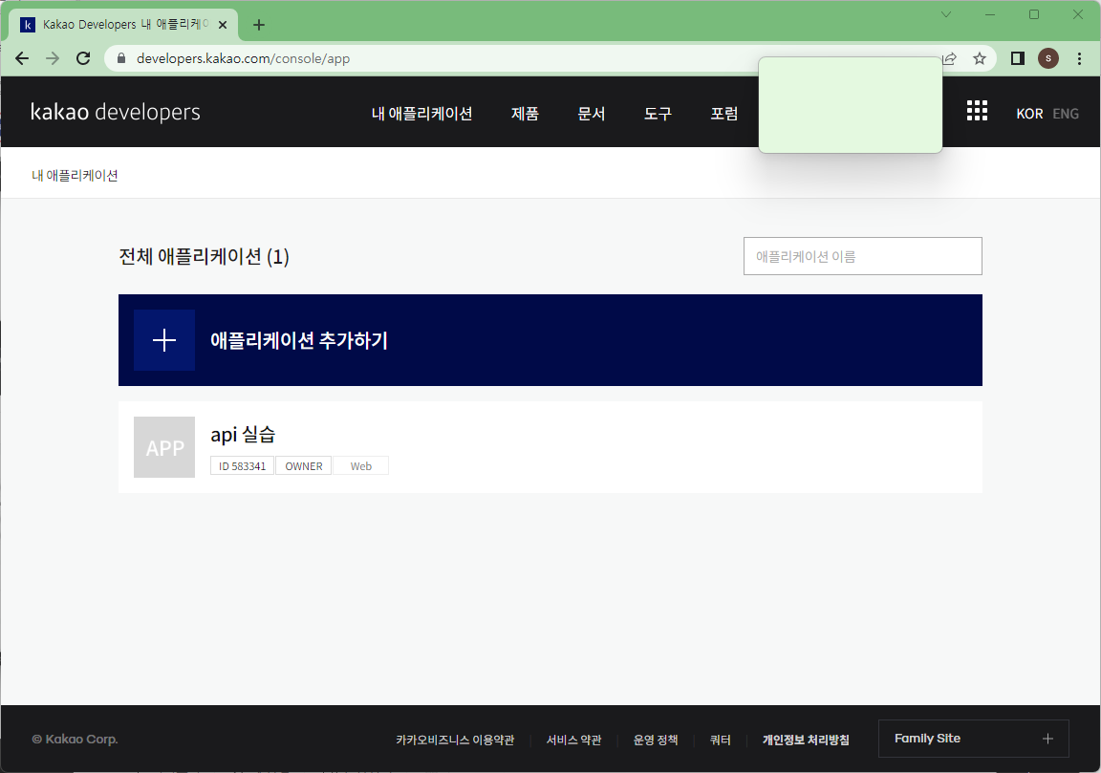Open the Kakao services grid menu
The width and height of the screenshot is (1101, 773).
(x=977, y=111)
